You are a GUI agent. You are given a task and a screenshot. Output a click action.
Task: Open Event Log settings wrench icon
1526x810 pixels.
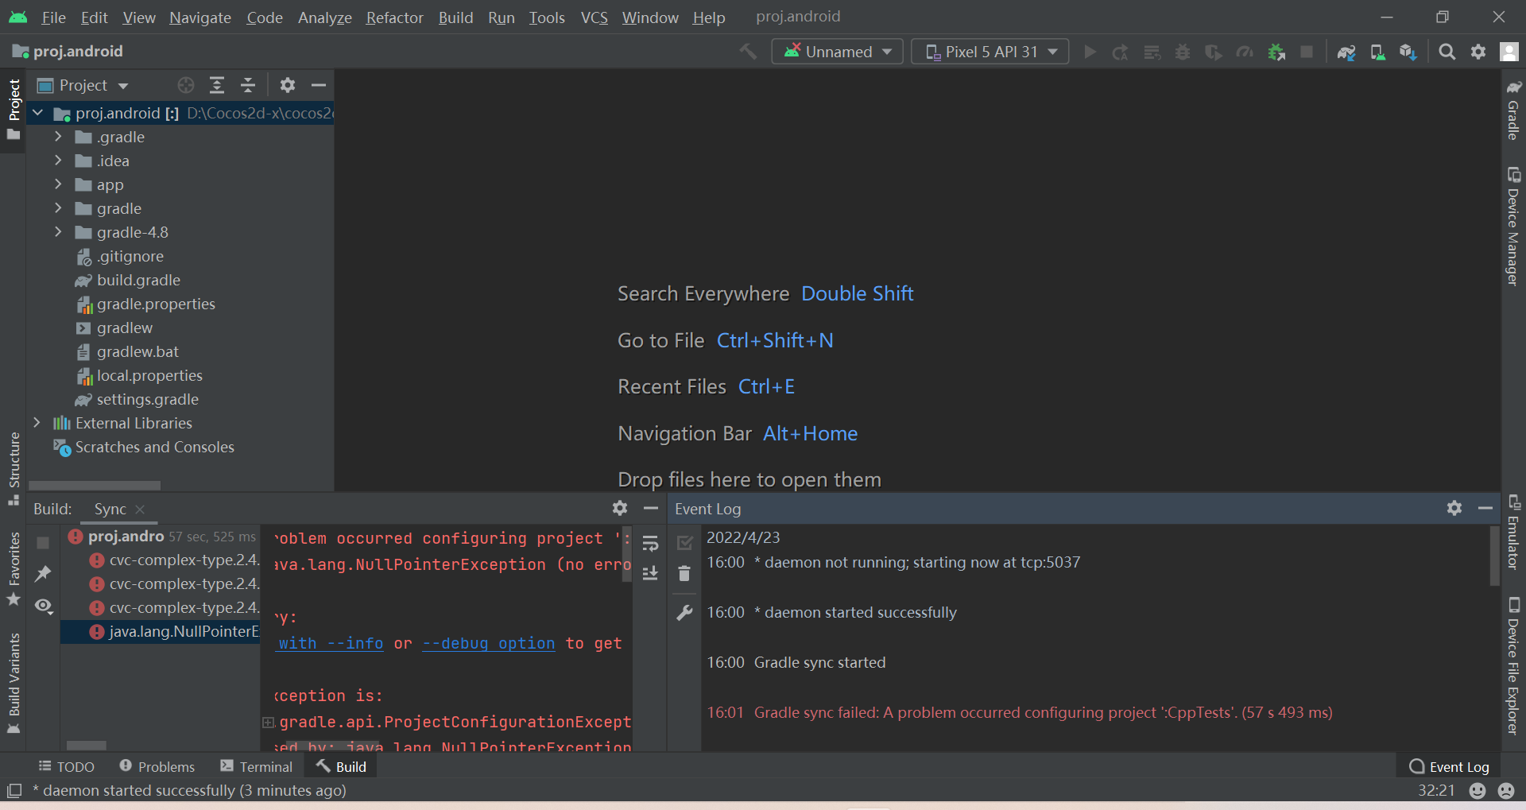684,613
